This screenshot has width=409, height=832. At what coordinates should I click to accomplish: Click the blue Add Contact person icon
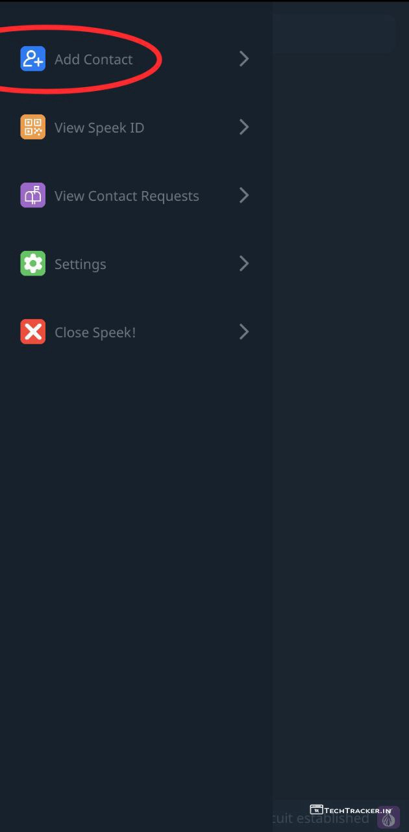(x=32, y=59)
